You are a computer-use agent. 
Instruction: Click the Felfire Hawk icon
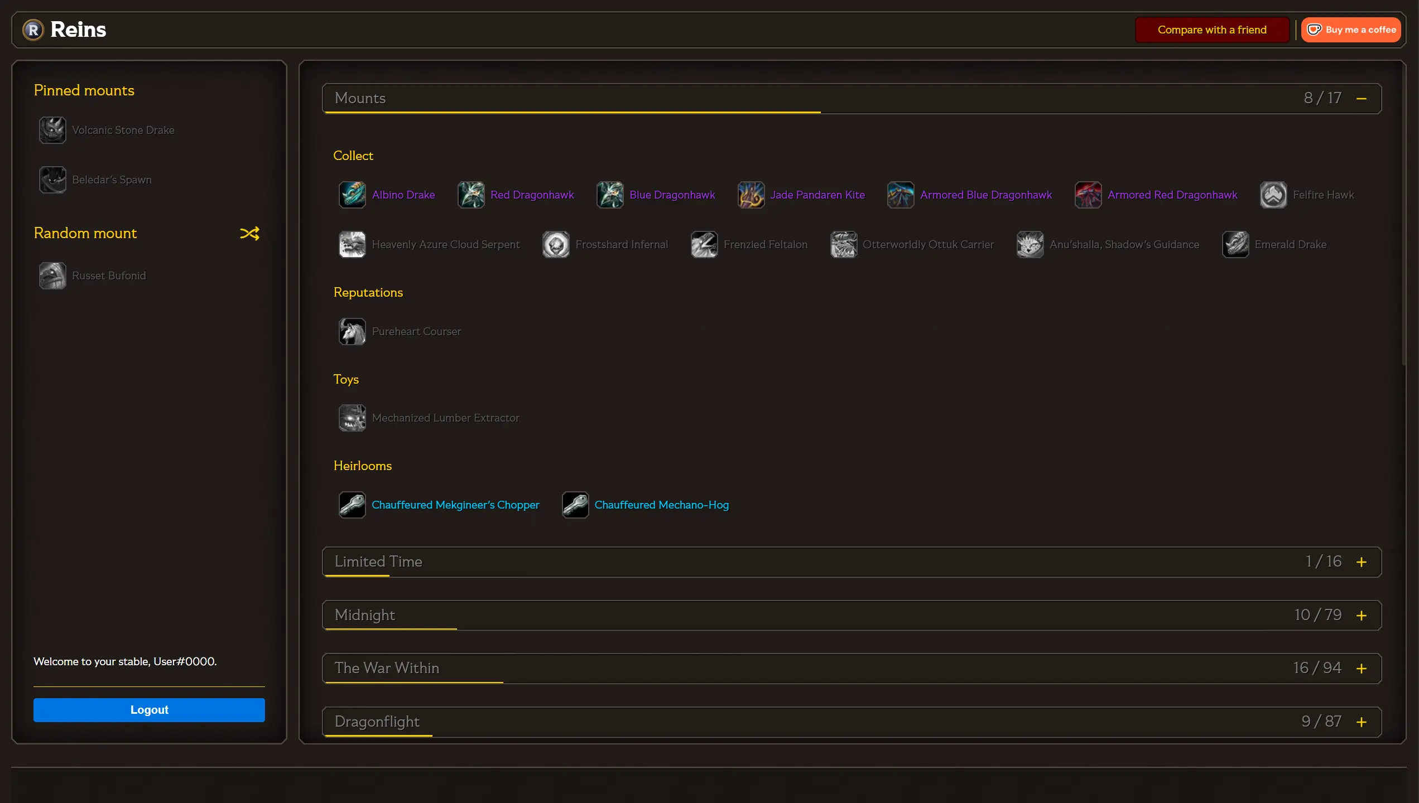(x=1273, y=195)
